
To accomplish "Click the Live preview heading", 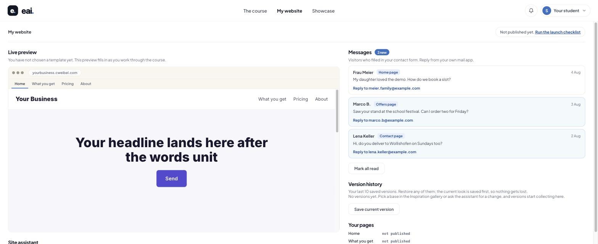I will pyautogui.click(x=22, y=52).
